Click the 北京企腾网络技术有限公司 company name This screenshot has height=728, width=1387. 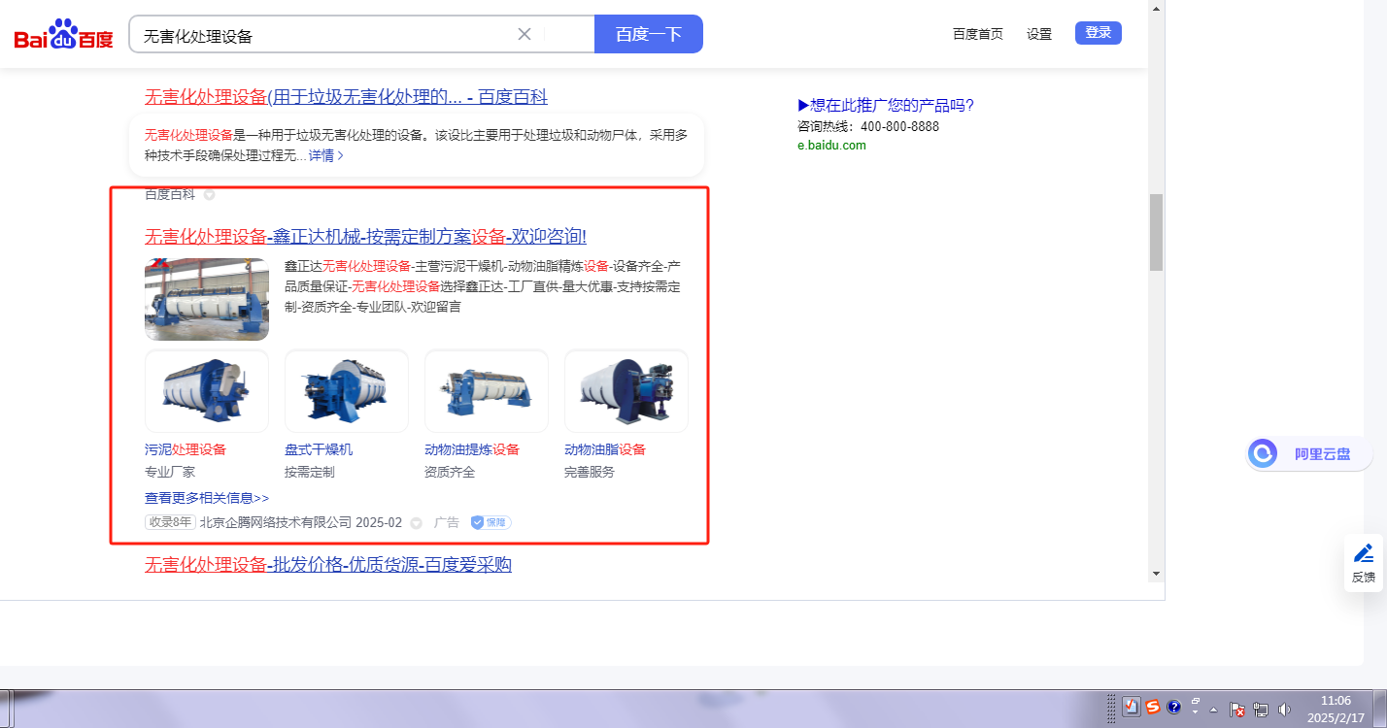tap(276, 522)
